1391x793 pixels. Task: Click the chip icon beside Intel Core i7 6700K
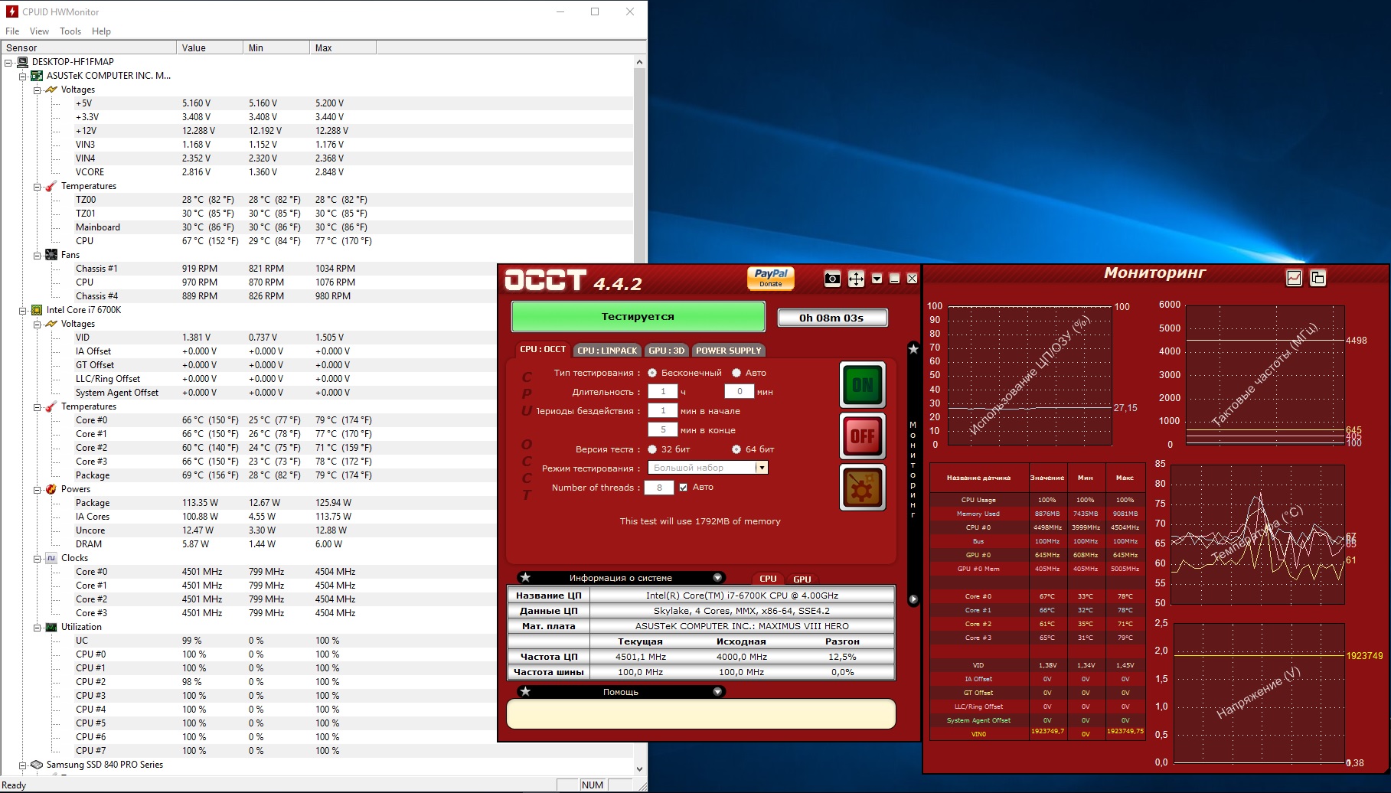coord(37,310)
